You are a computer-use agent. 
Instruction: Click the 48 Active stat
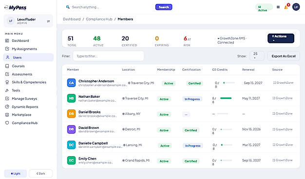[98, 41]
